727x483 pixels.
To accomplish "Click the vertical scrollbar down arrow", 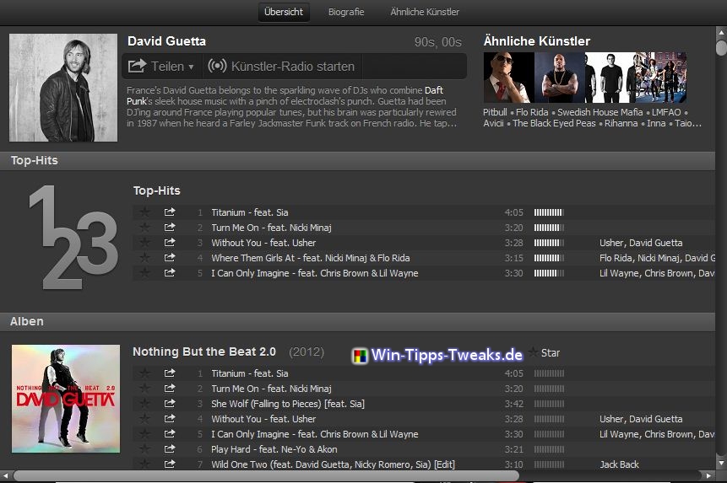I will 721,463.
